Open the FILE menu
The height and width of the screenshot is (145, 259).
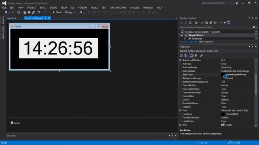click(4, 8)
